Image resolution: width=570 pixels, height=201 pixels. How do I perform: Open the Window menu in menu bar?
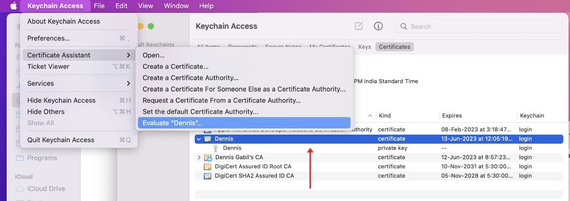point(176,6)
